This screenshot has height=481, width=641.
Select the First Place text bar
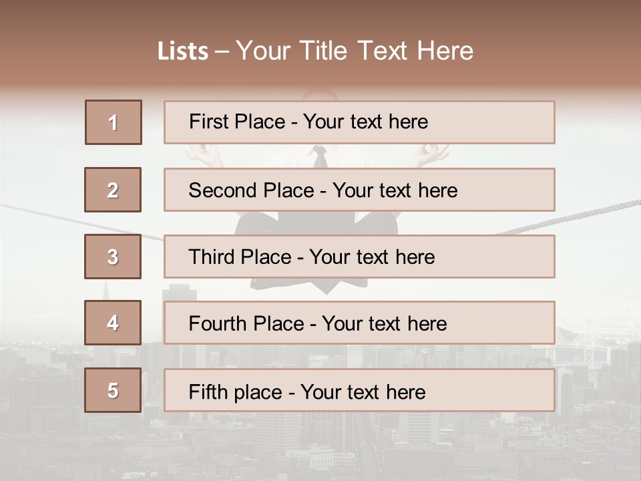(359, 122)
